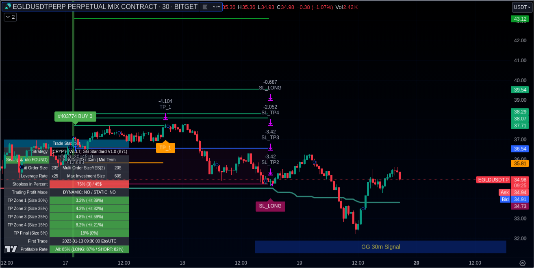
Task: Click the orange 35.81 price level tag
Action: coord(520,163)
